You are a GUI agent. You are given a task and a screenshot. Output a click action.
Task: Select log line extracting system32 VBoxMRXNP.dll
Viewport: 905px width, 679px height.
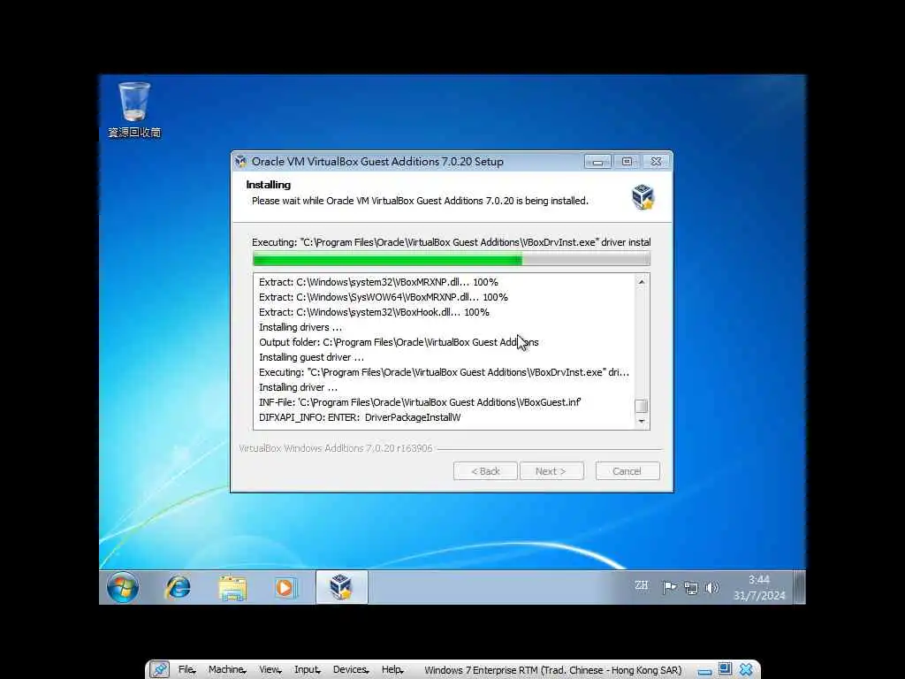[378, 282]
